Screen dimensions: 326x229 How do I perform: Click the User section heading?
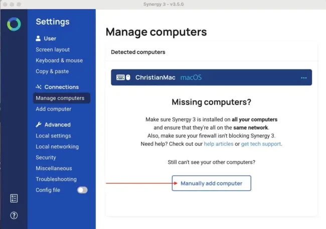click(x=50, y=38)
